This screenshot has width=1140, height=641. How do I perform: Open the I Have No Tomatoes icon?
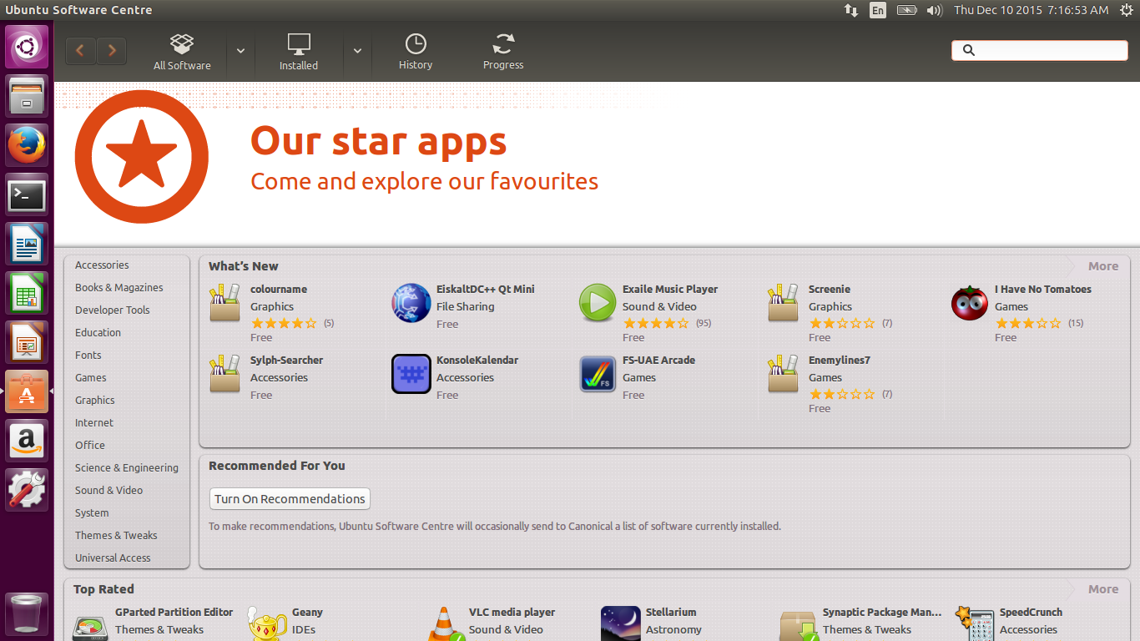tap(970, 303)
